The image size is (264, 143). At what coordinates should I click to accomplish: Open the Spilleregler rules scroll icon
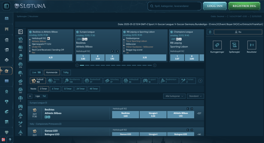pos(234,45)
